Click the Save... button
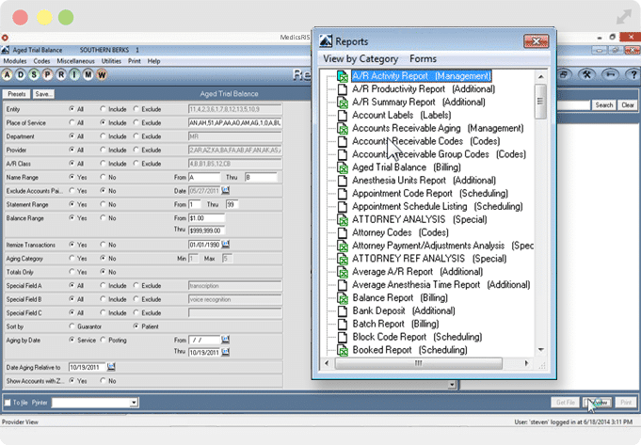This screenshot has height=445, width=641. (43, 94)
